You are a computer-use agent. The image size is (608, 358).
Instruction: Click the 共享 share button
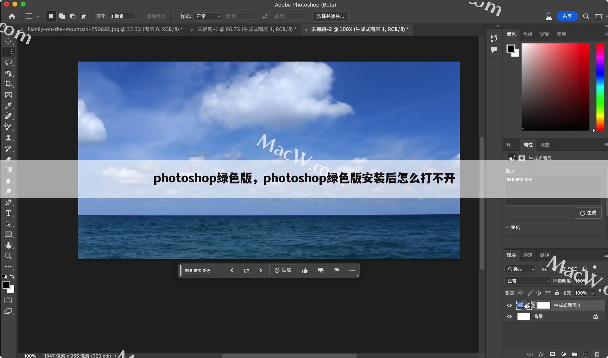567,16
